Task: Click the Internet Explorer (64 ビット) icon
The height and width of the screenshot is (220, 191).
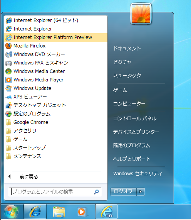Action: point(8,20)
